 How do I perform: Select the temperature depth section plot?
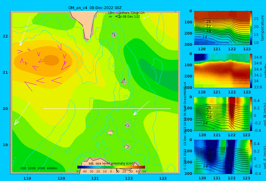pyautogui.click(x=222, y=28)
